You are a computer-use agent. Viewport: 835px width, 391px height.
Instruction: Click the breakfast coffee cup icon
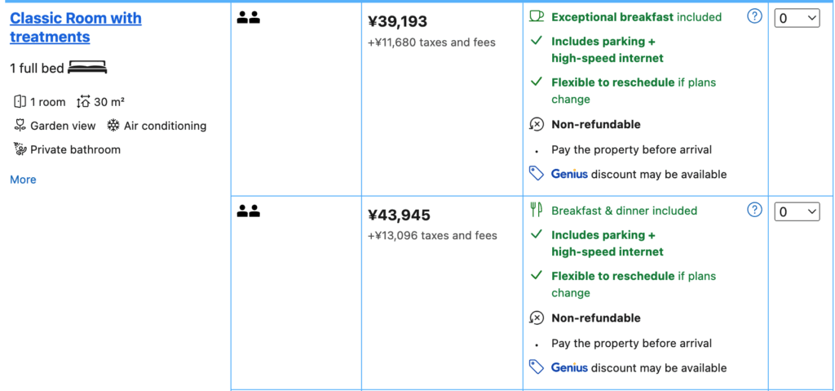pyautogui.click(x=536, y=16)
